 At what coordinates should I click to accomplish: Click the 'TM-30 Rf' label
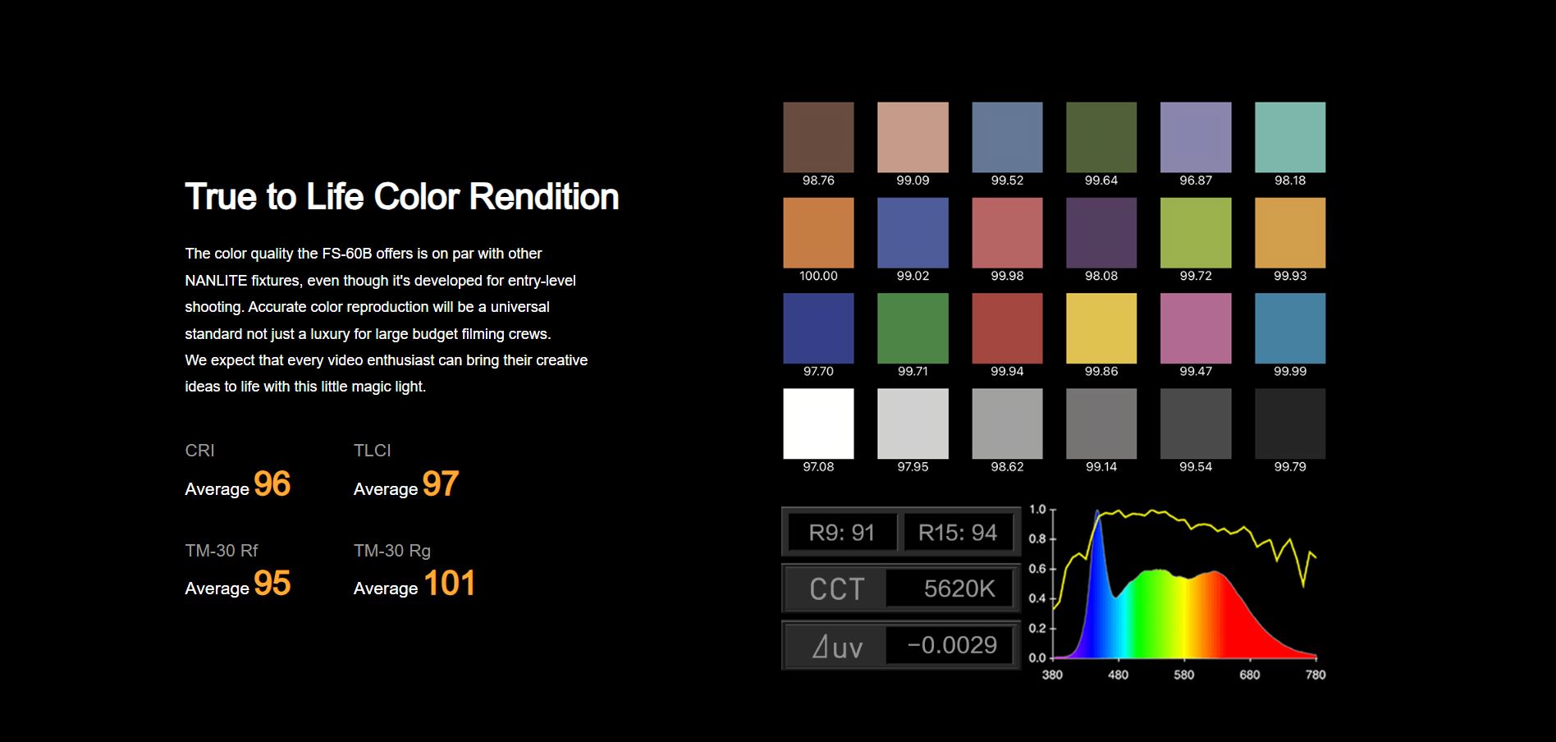[x=222, y=551]
